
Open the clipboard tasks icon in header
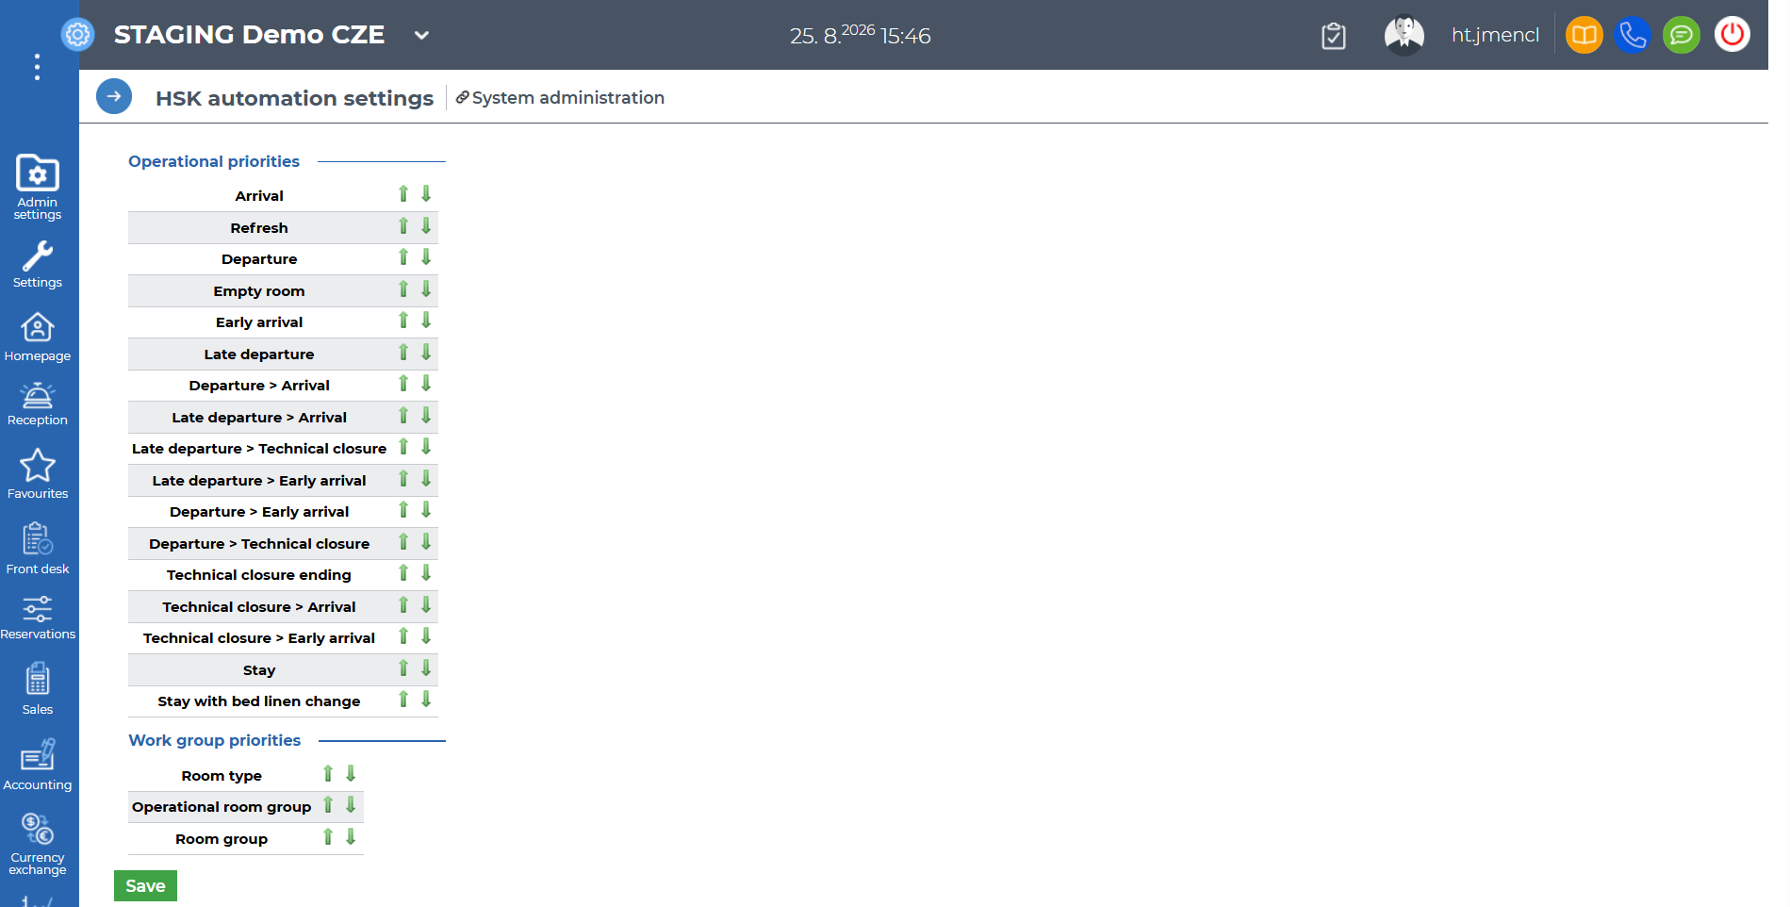click(1334, 36)
